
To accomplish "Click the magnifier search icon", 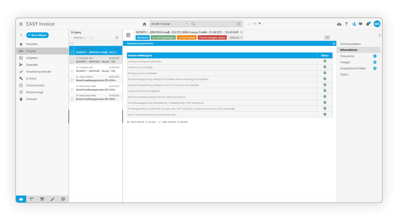I will 193,24.
